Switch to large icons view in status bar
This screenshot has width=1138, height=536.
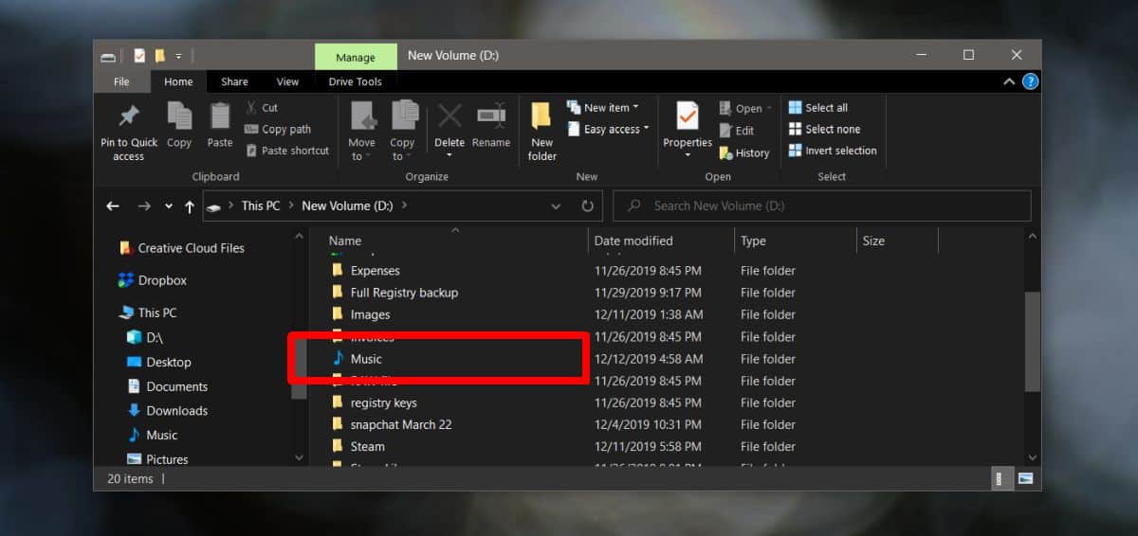pos(1024,478)
